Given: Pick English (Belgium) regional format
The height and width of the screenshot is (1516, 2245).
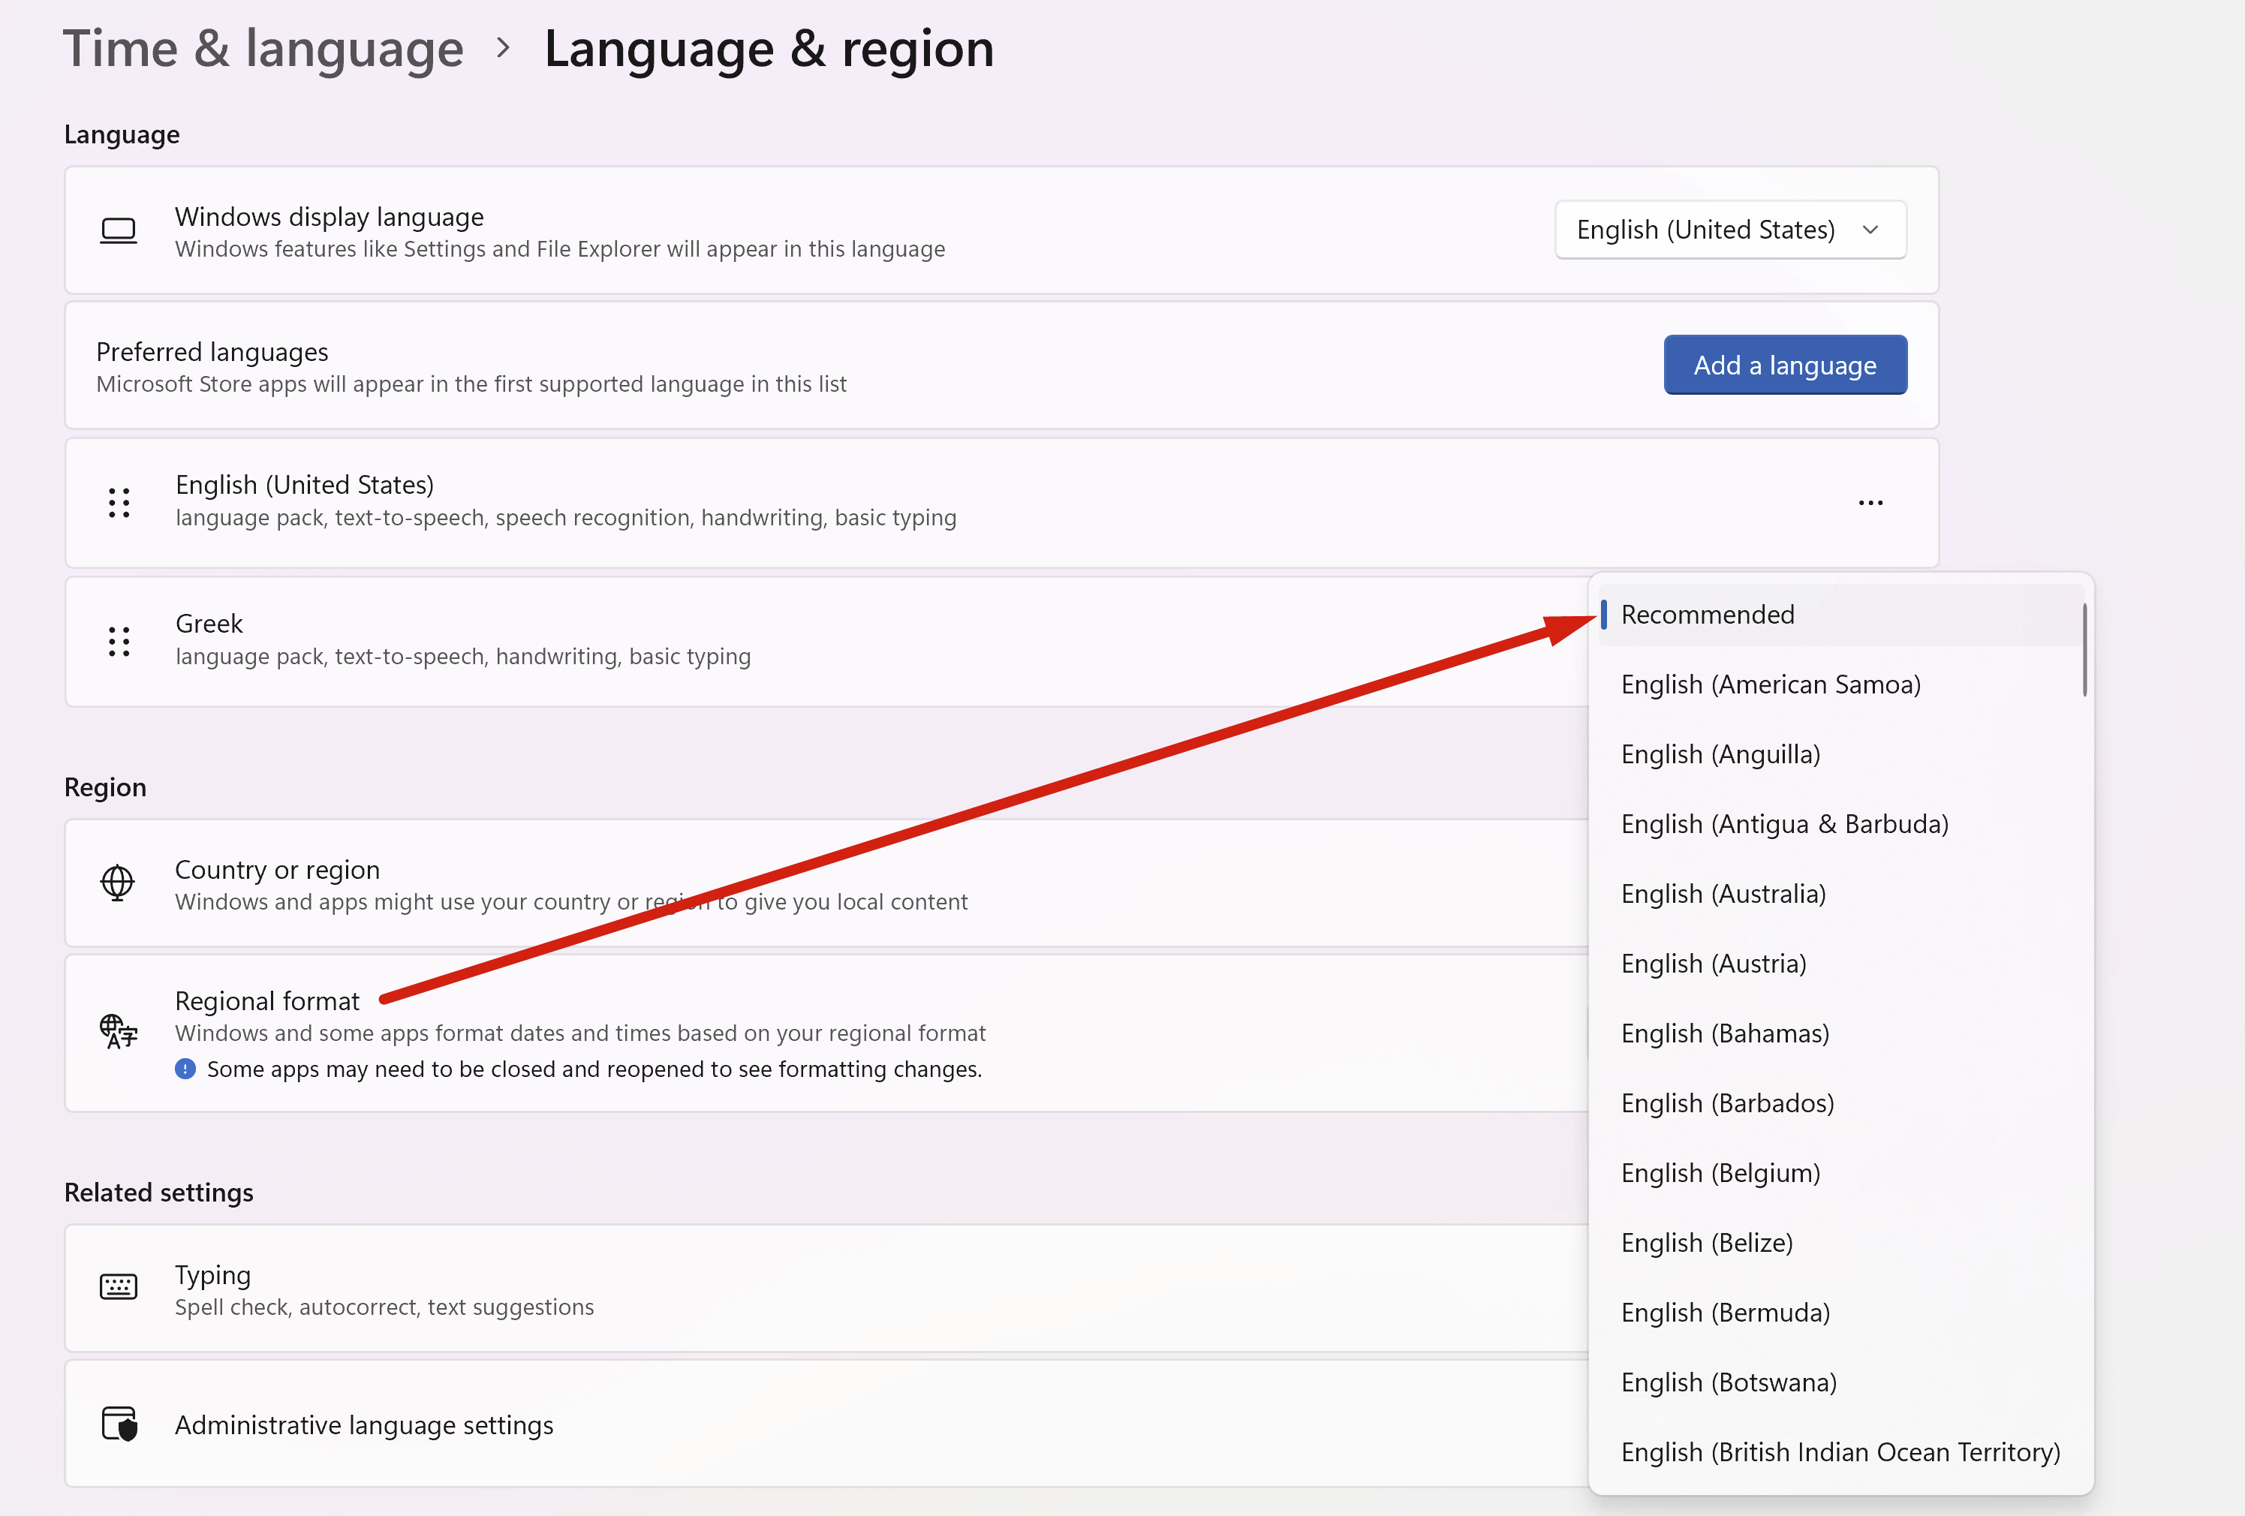Looking at the screenshot, I should pyautogui.click(x=1720, y=1173).
